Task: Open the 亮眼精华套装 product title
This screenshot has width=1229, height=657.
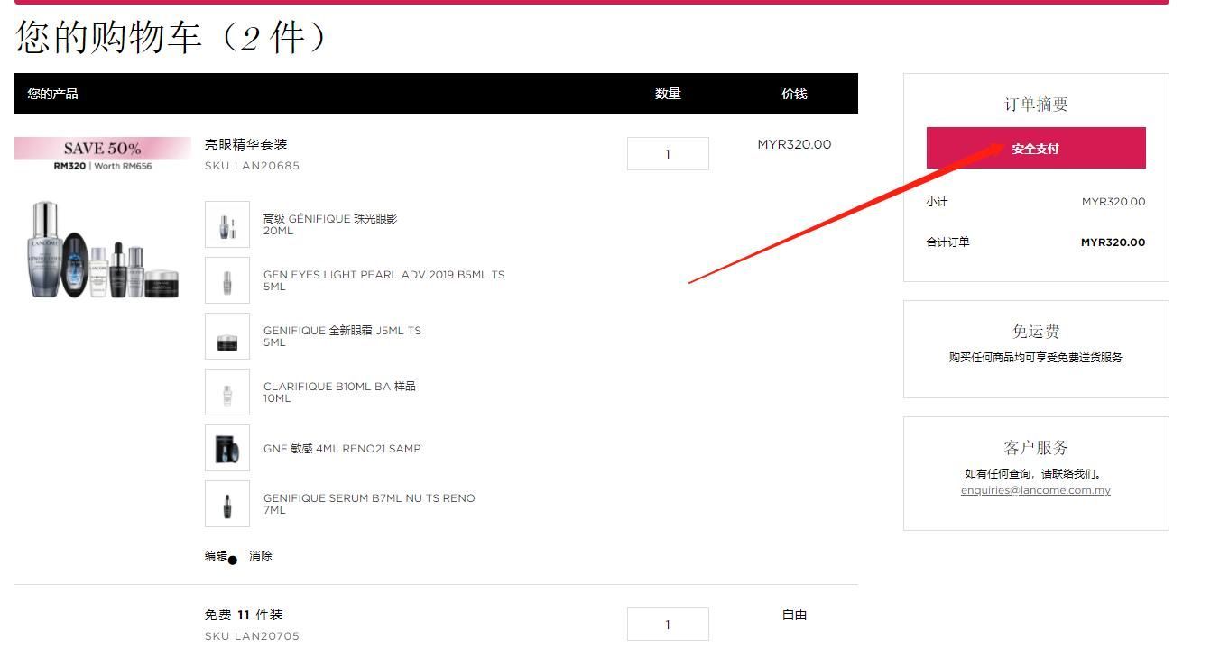Action: 245,144
